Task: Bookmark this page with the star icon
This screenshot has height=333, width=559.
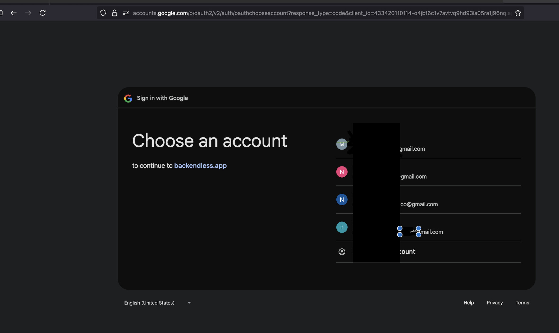Action: [518, 13]
